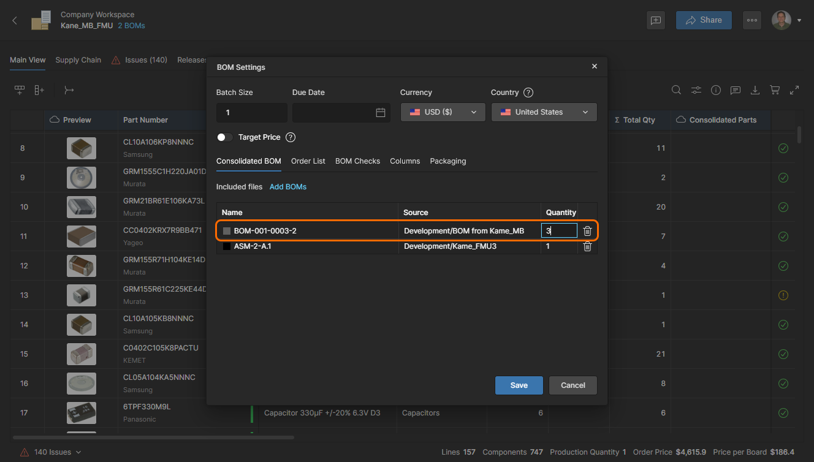Screen dimensions: 814x462
Task: Open the Due Date calendar picker
Action: 380,113
